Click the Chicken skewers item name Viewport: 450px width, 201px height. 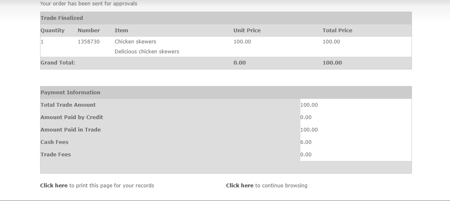[x=135, y=42]
